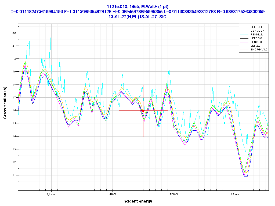Image resolution: width=275 pixels, height=206 pixels.
Task: Click the 'Cross section (b)' axis title
Action: pos(5,103)
